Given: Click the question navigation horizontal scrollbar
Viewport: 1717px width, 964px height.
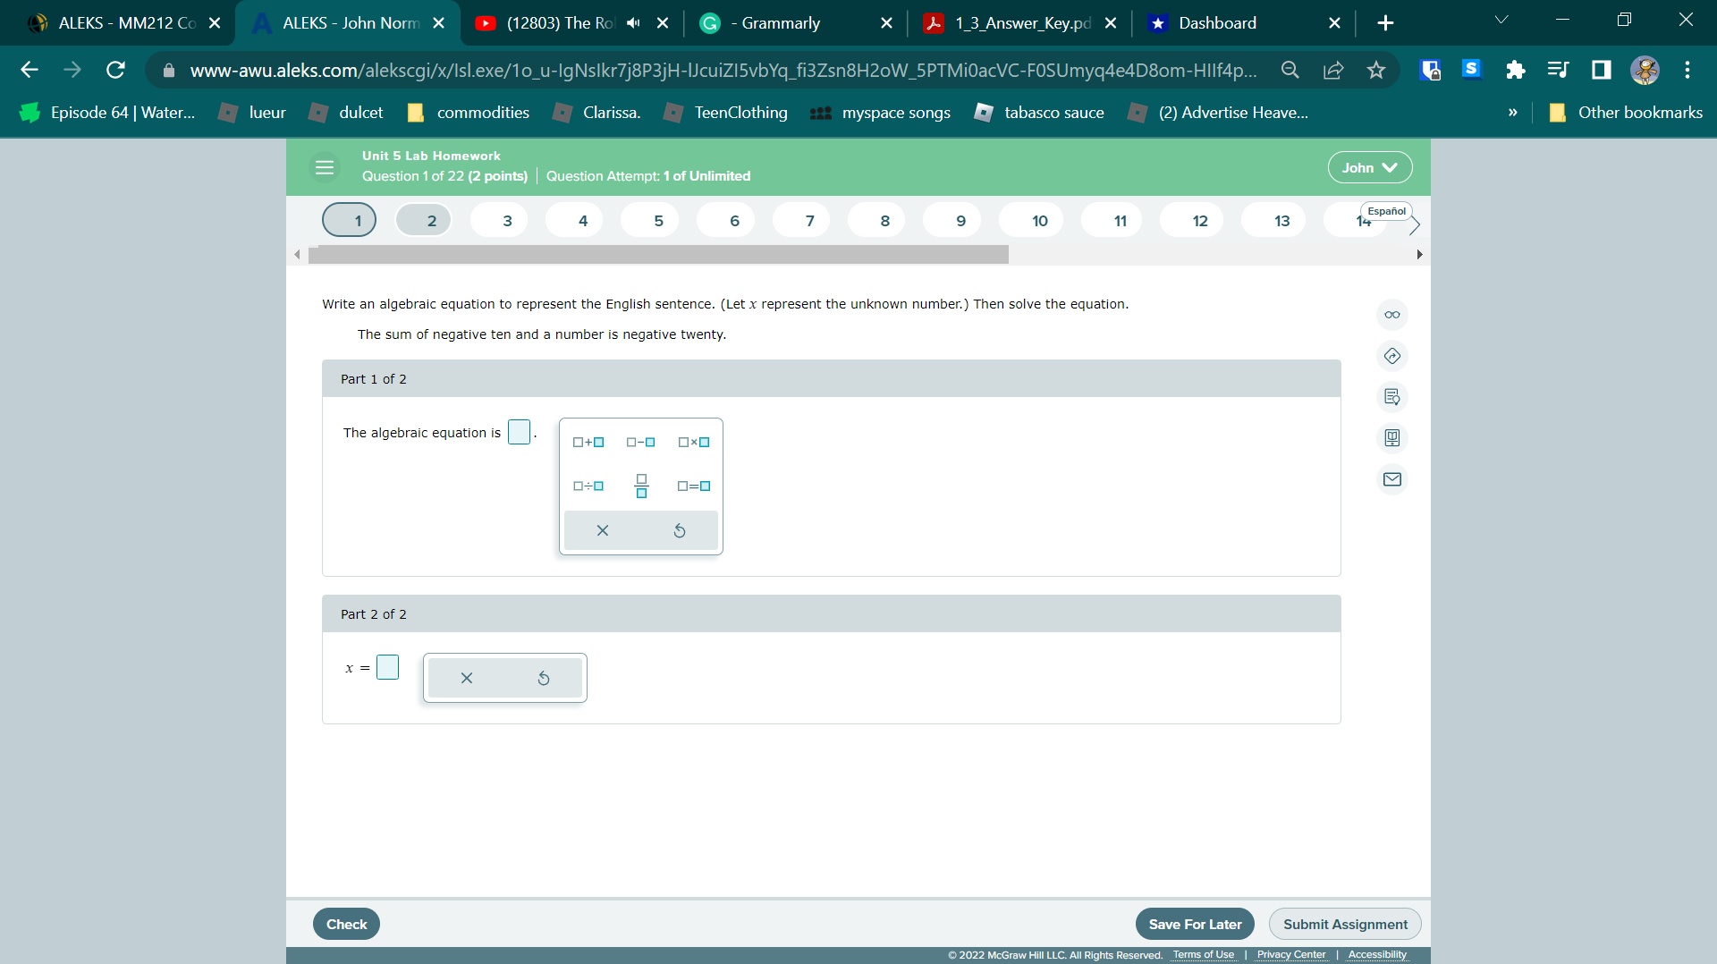Looking at the screenshot, I should [658, 255].
